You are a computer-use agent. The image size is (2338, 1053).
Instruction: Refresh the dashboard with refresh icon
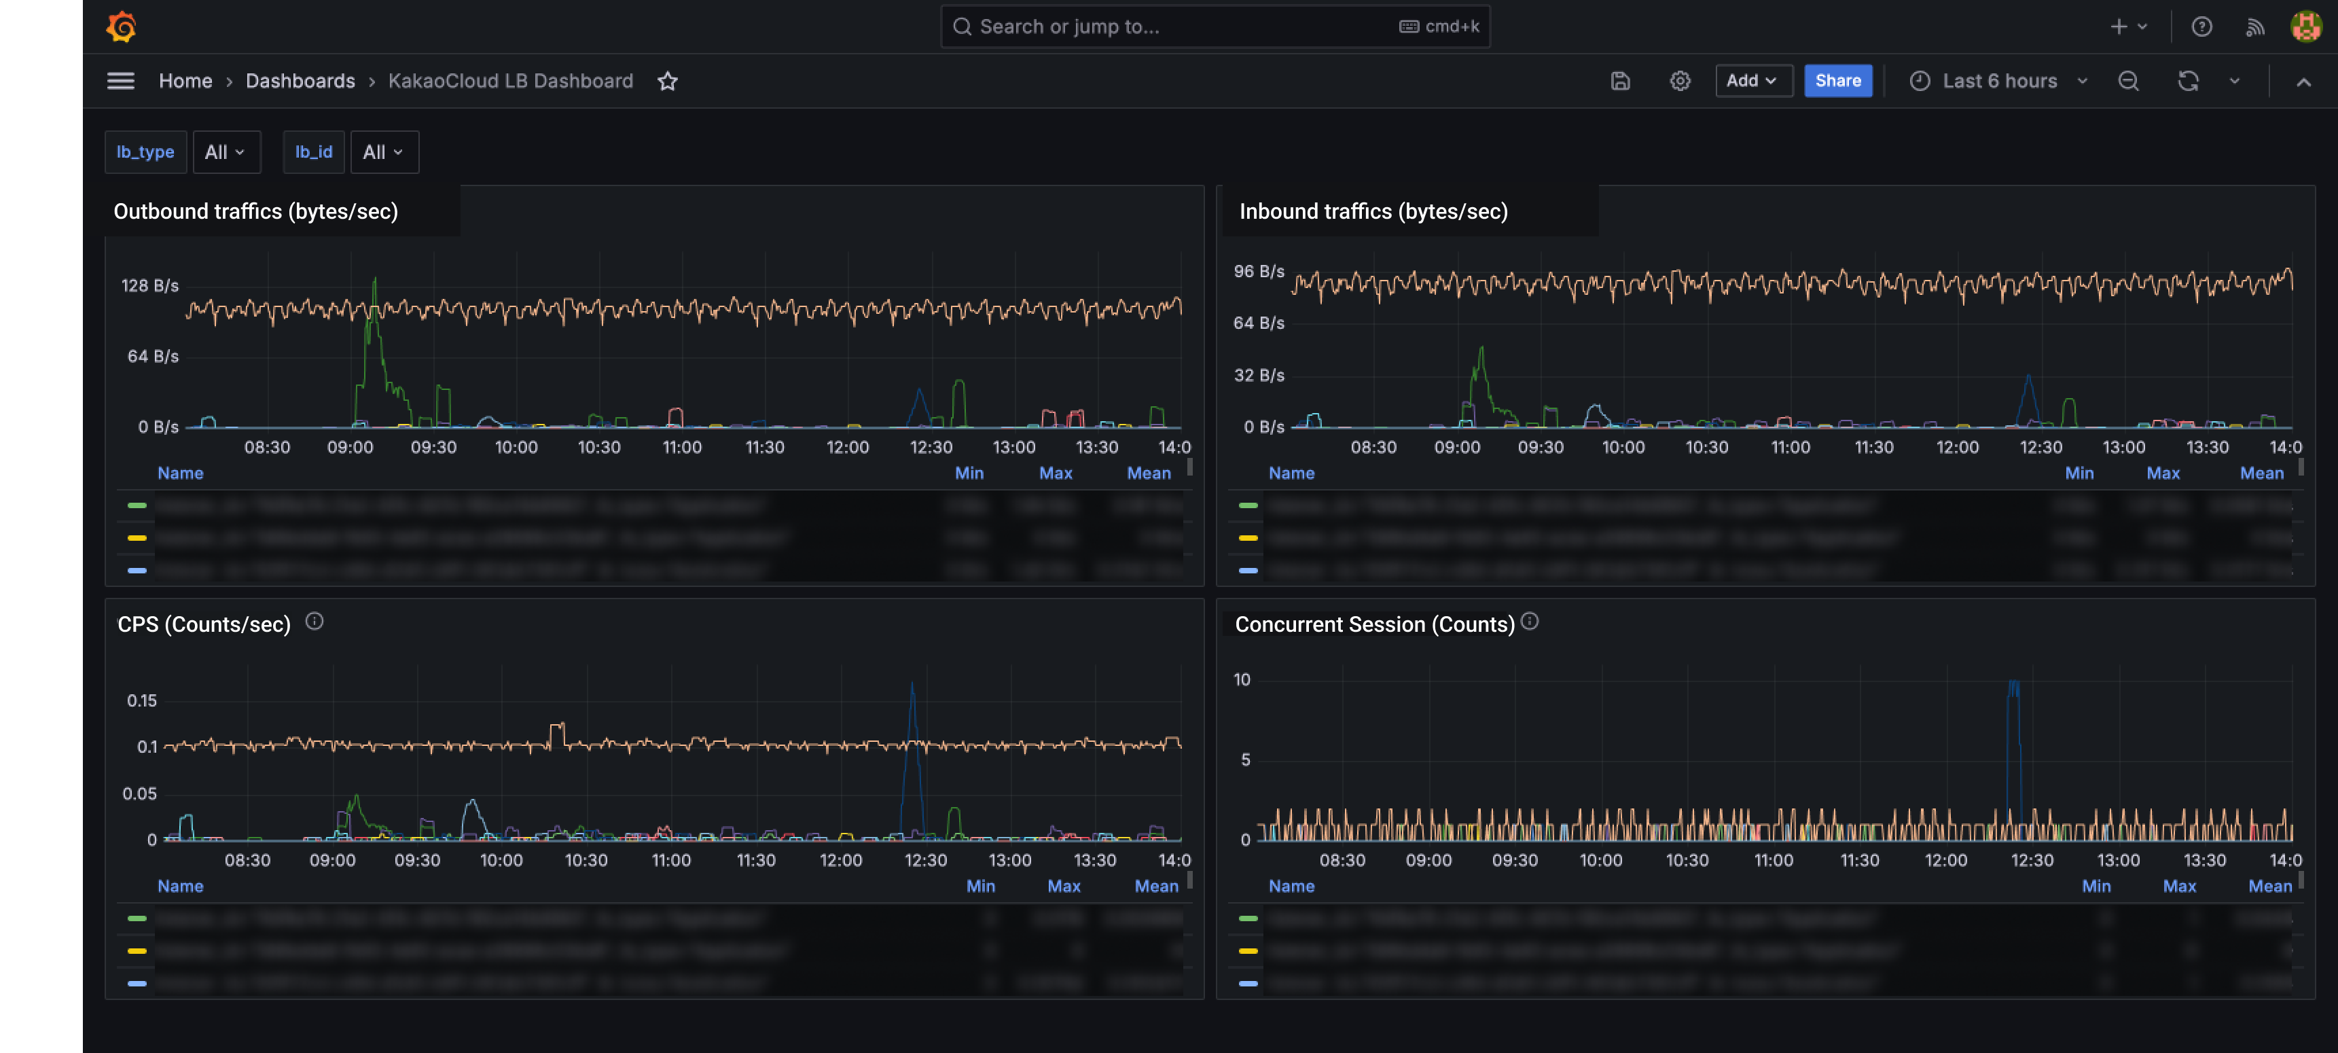click(x=2189, y=81)
